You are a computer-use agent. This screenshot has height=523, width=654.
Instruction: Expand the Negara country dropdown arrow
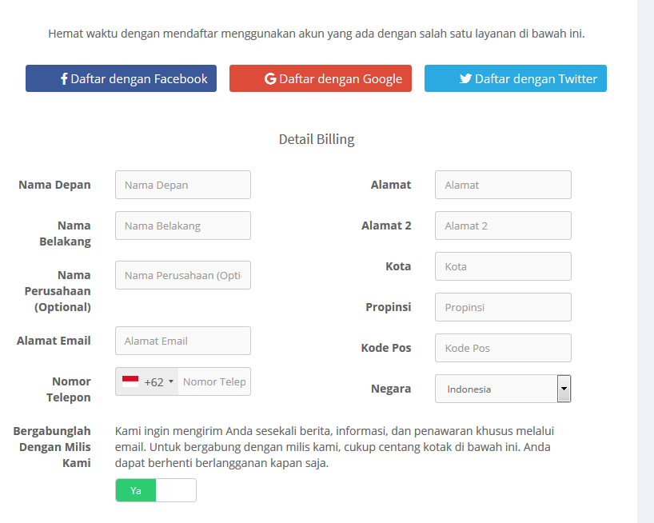[564, 389]
